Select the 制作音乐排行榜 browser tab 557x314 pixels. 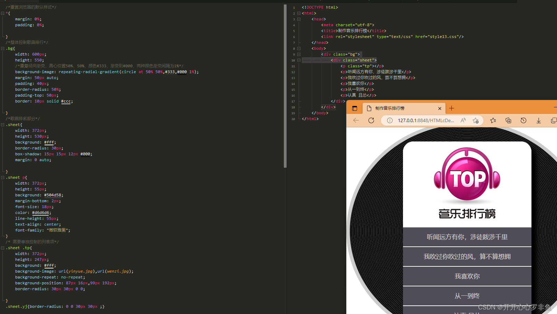[x=404, y=108]
